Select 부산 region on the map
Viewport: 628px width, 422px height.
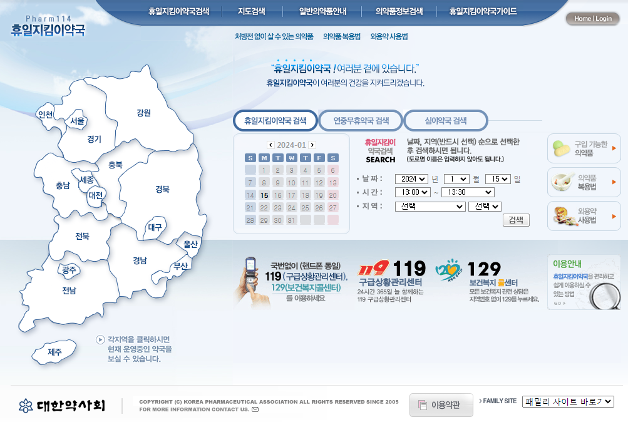point(180,266)
